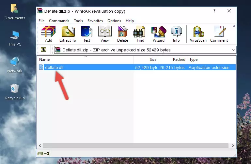Click the Add toolbar icon
This screenshot has width=251, height=164.
point(48,34)
